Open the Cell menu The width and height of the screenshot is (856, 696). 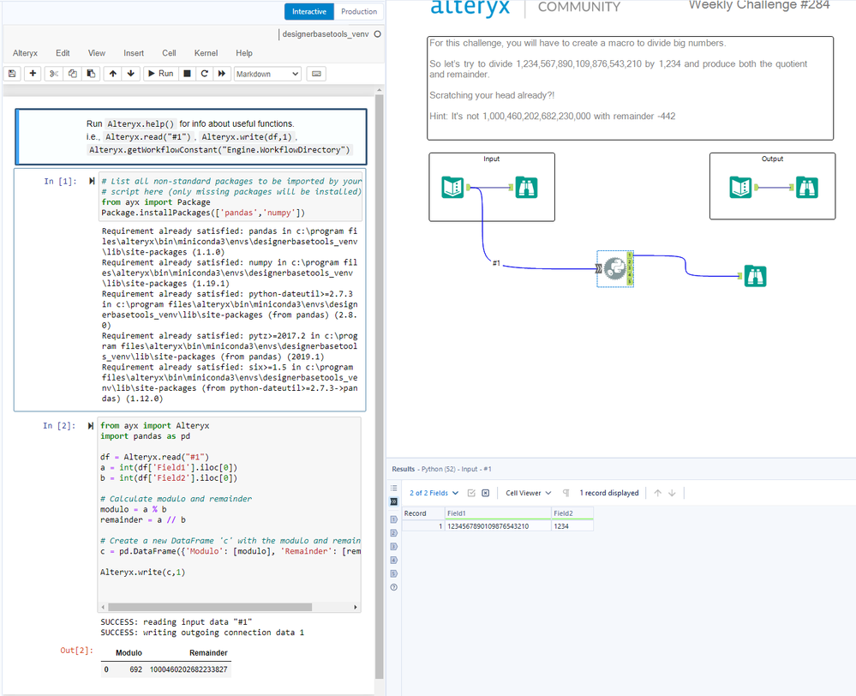(170, 53)
